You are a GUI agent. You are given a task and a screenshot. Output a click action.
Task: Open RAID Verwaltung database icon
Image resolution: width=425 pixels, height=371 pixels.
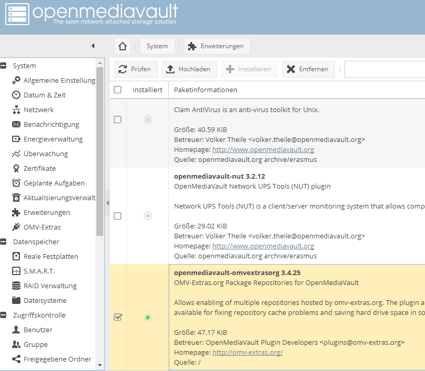[16, 286]
